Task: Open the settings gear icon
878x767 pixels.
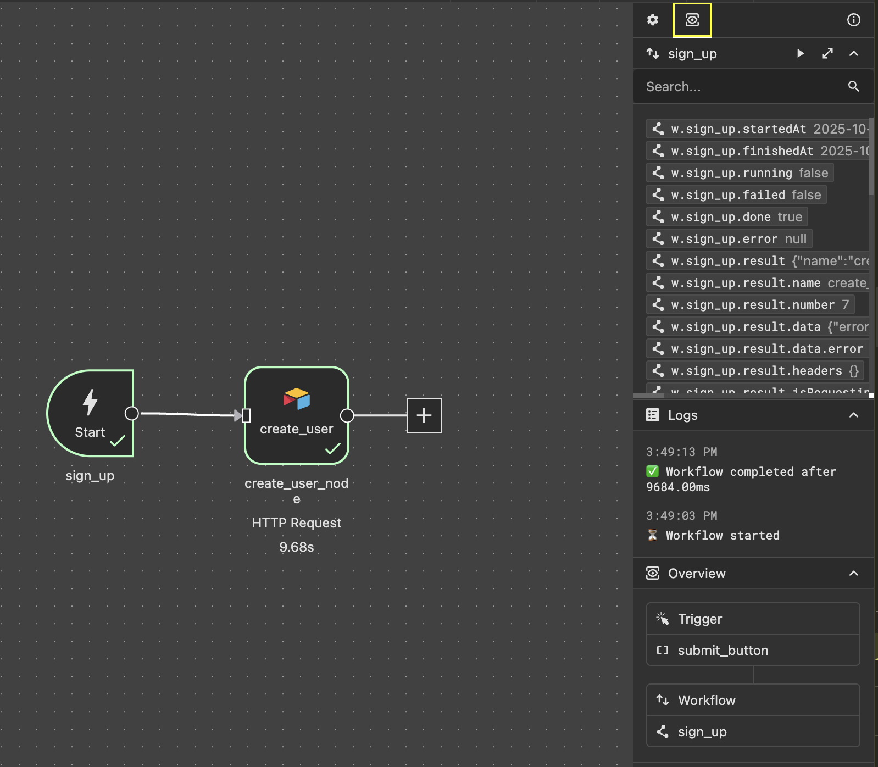Action: click(653, 20)
